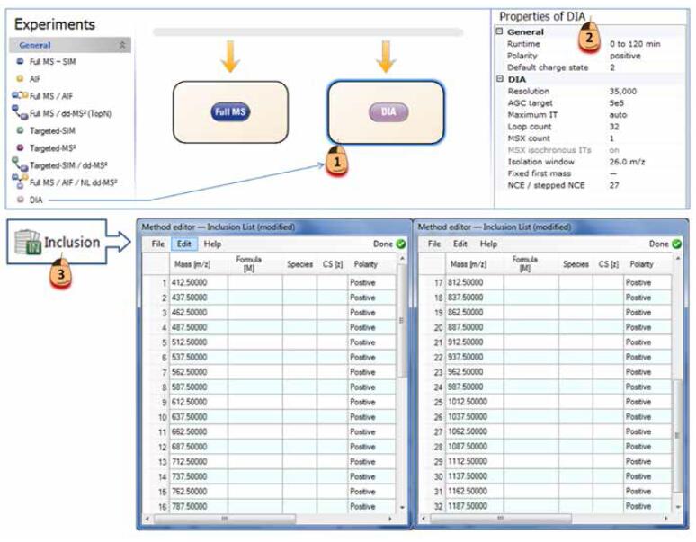The width and height of the screenshot is (696, 542).
Task: Open the Help menu in right editor
Action: click(488, 244)
